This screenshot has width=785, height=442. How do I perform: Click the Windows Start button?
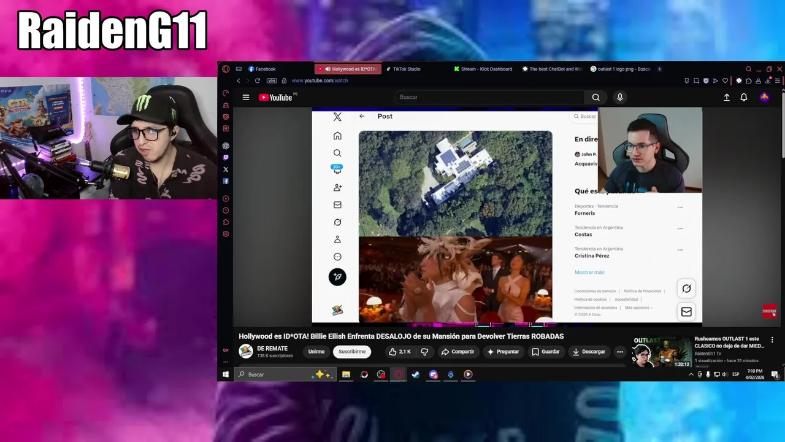(x=226, y=374)
